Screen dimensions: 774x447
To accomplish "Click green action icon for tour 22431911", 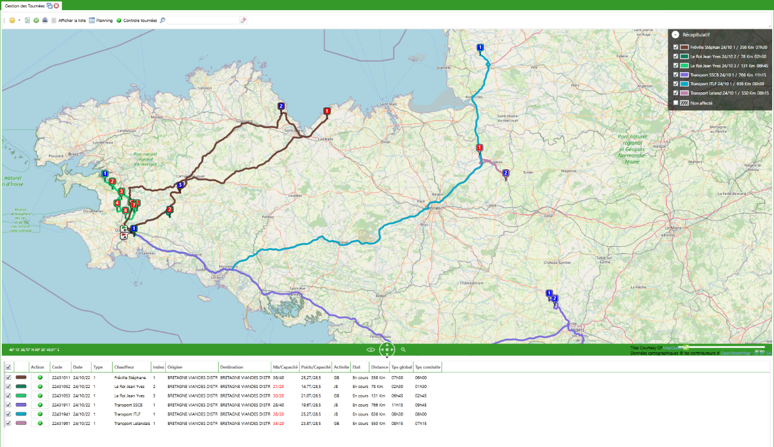I will [x=40, y=405].
